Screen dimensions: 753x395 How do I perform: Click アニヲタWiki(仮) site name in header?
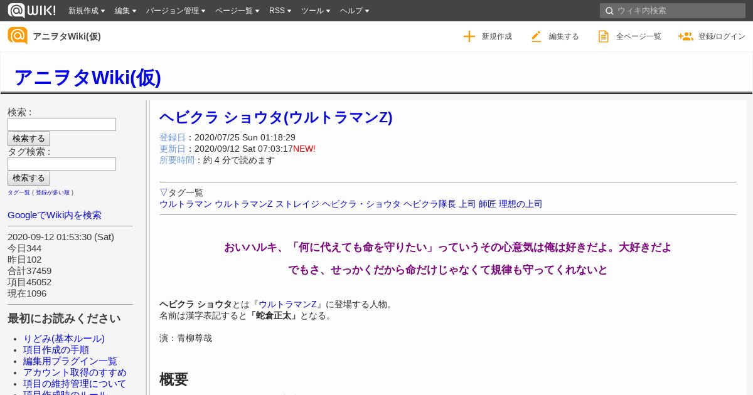point(67,36)
